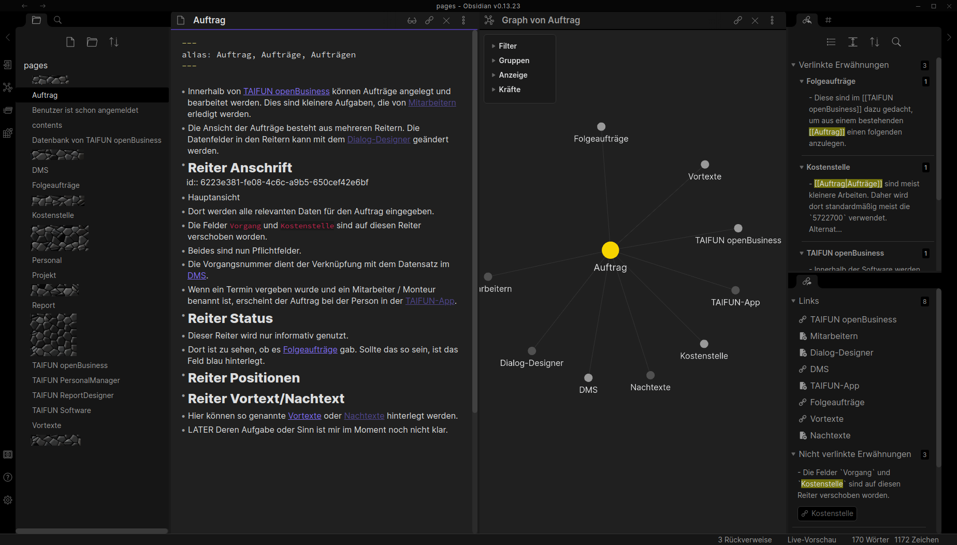Create a new folder in the file explorer
Screen dimensions: 957x545
point(92,42)
